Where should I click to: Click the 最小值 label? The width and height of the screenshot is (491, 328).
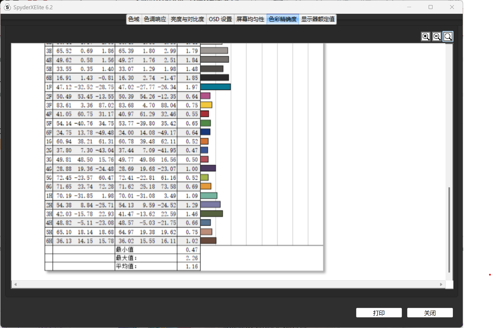click(125, 249)
